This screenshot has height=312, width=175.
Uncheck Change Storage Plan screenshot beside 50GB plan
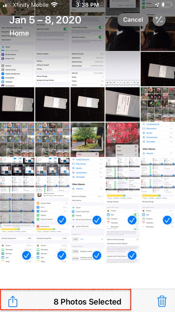(62, 255)
